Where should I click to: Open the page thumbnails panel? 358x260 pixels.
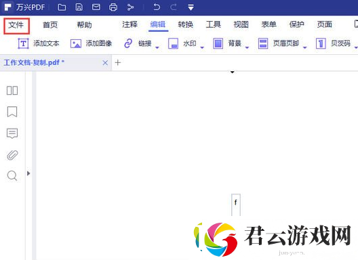point(12,91)
